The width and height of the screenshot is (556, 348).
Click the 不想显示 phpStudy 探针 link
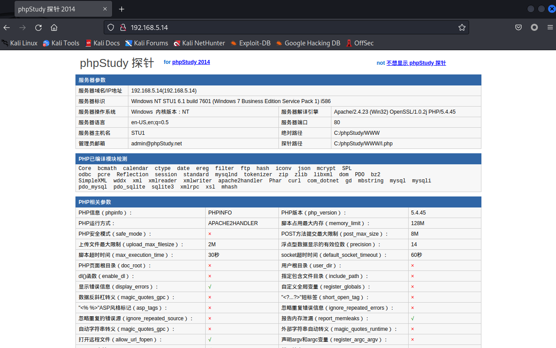[x=416, y=63]
